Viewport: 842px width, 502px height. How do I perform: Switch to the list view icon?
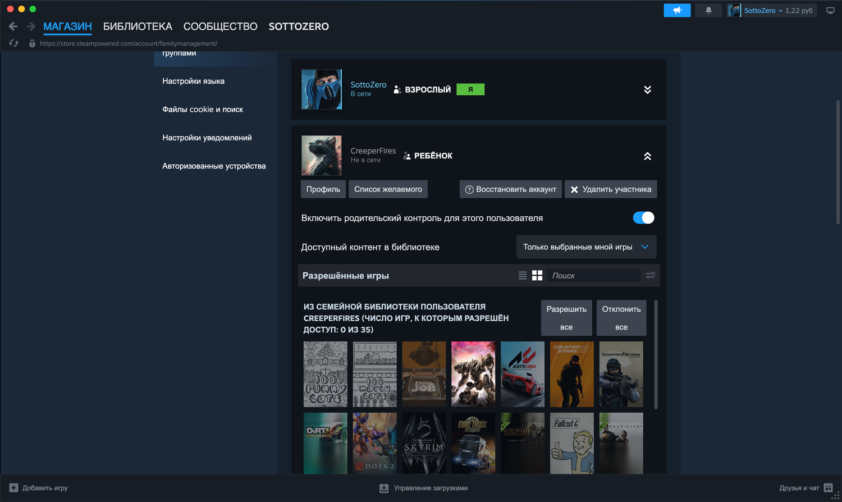tap(523, 275)
